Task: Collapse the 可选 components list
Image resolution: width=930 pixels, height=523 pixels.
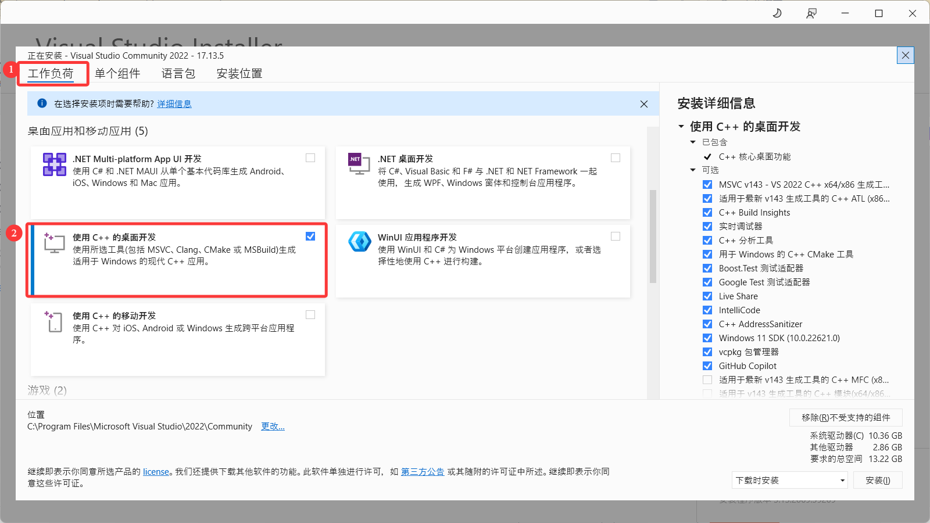Action: pos(693,170)
